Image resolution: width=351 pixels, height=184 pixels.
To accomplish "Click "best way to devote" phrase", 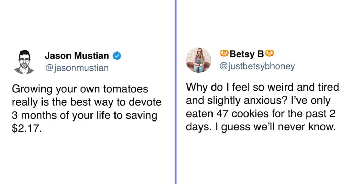I will [x=116, y=102].
